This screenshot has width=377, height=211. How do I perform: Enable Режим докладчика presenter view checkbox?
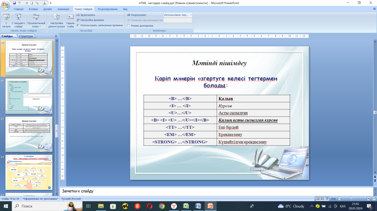pyautogui.click(x=128, y=26)
